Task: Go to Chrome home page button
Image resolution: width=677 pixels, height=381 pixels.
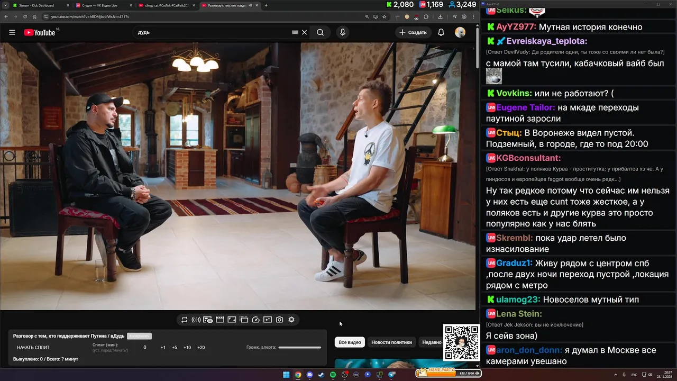Action: pyautogui.click(x=35, y=16)
